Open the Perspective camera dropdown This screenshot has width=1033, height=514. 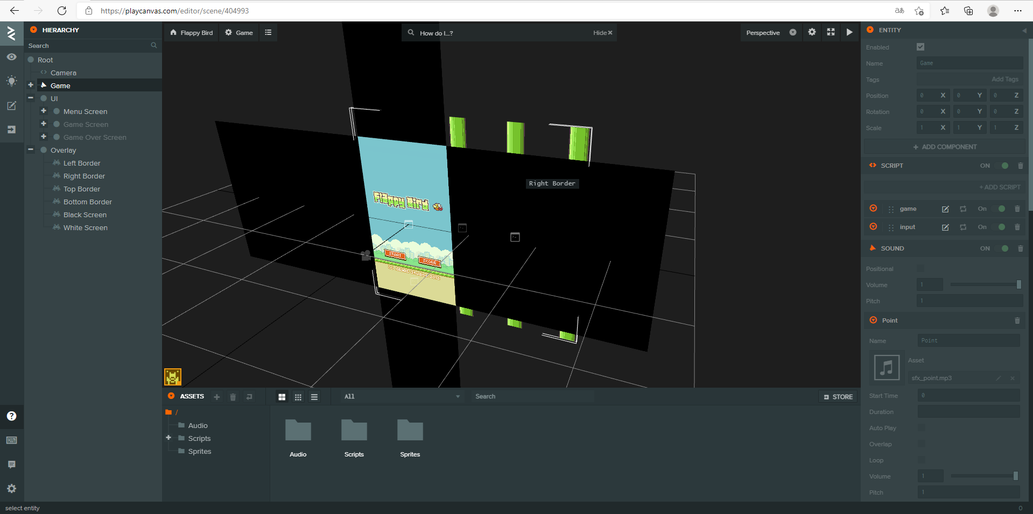tap(770, 32)
